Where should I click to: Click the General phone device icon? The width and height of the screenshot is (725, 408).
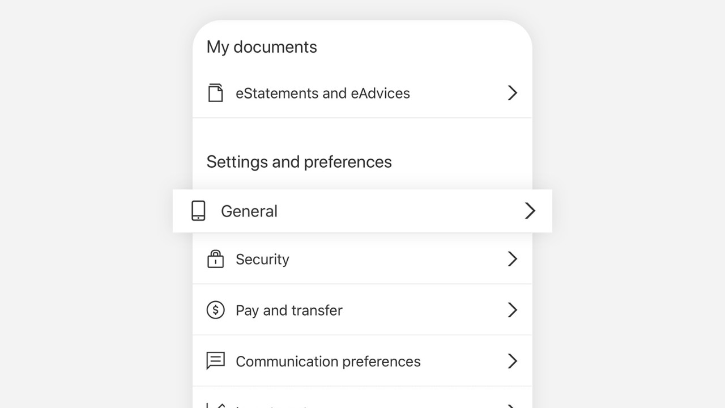[x=198, y=211]
